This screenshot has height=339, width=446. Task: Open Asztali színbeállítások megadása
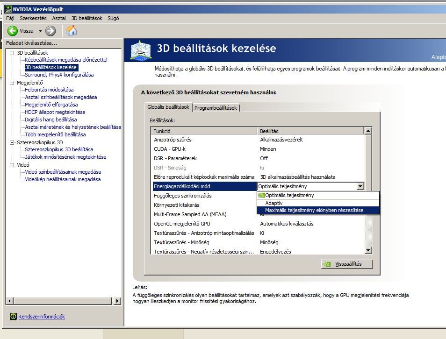coord(61,97)
